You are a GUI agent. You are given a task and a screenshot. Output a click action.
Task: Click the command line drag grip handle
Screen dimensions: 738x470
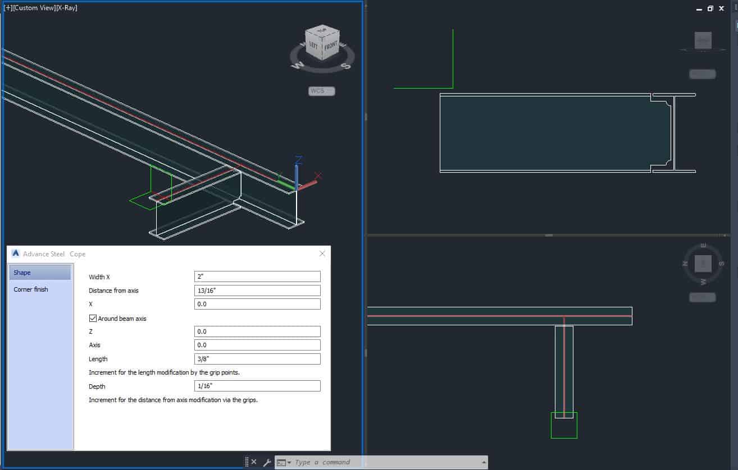pos(247,462)
